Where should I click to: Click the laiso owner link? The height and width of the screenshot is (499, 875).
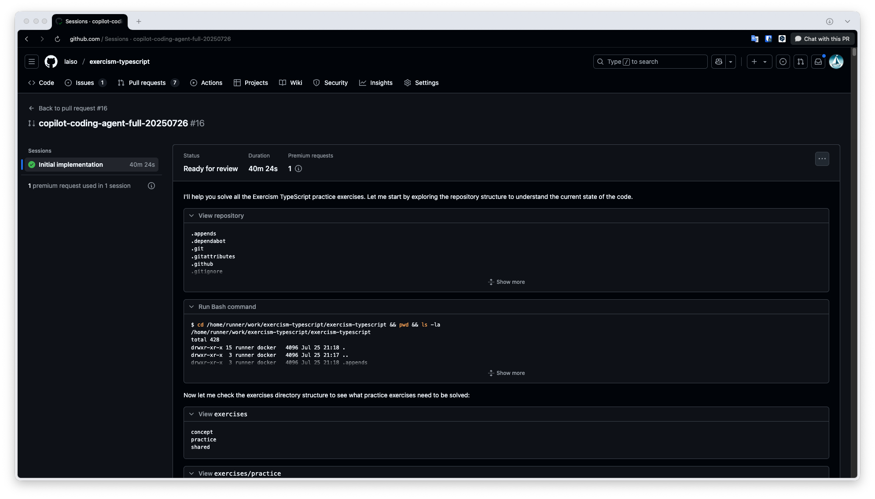(x=70, y=62)
